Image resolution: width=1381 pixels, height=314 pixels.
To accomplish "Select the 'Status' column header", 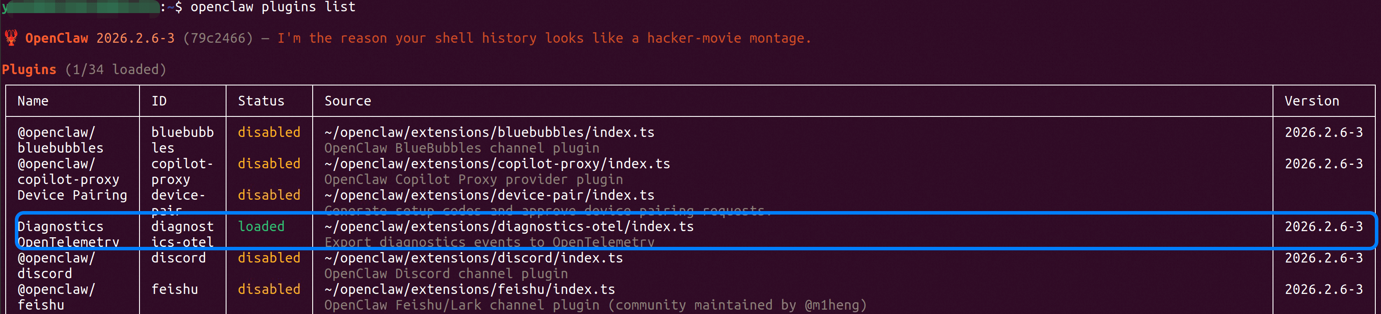I will click(261, 101).
